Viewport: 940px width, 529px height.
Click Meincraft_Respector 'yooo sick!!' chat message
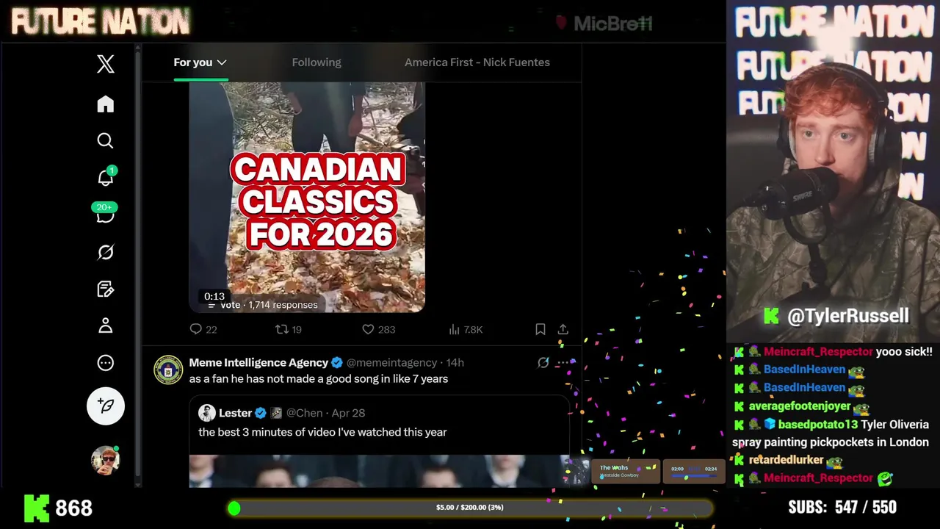point(835,352)
